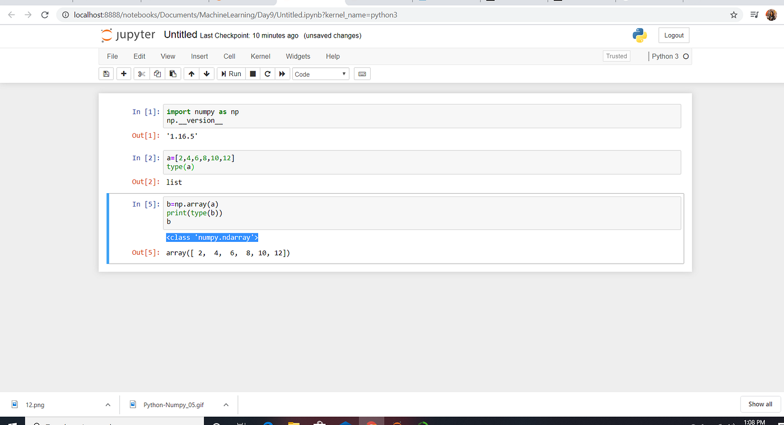Open the cell type dropdown

pos(320,73)
